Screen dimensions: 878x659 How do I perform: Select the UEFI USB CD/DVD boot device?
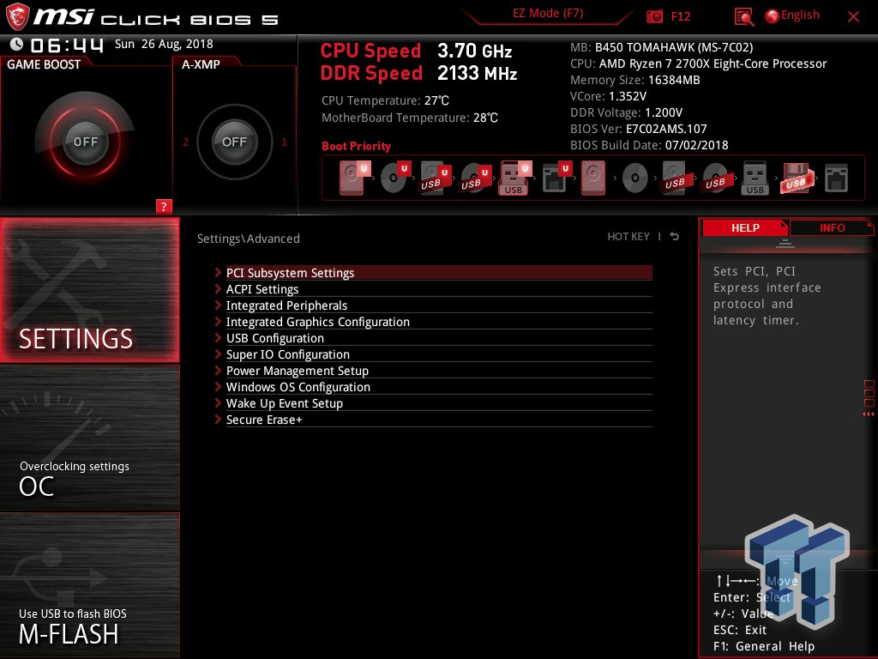[475, 178]
